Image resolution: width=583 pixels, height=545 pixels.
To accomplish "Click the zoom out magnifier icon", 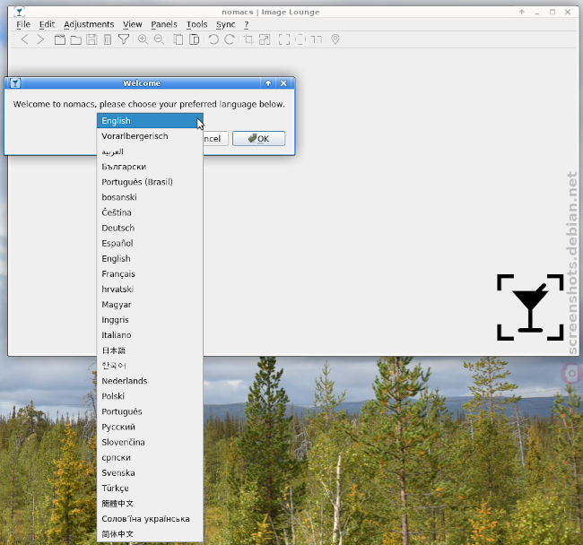I will click(159, 39).
